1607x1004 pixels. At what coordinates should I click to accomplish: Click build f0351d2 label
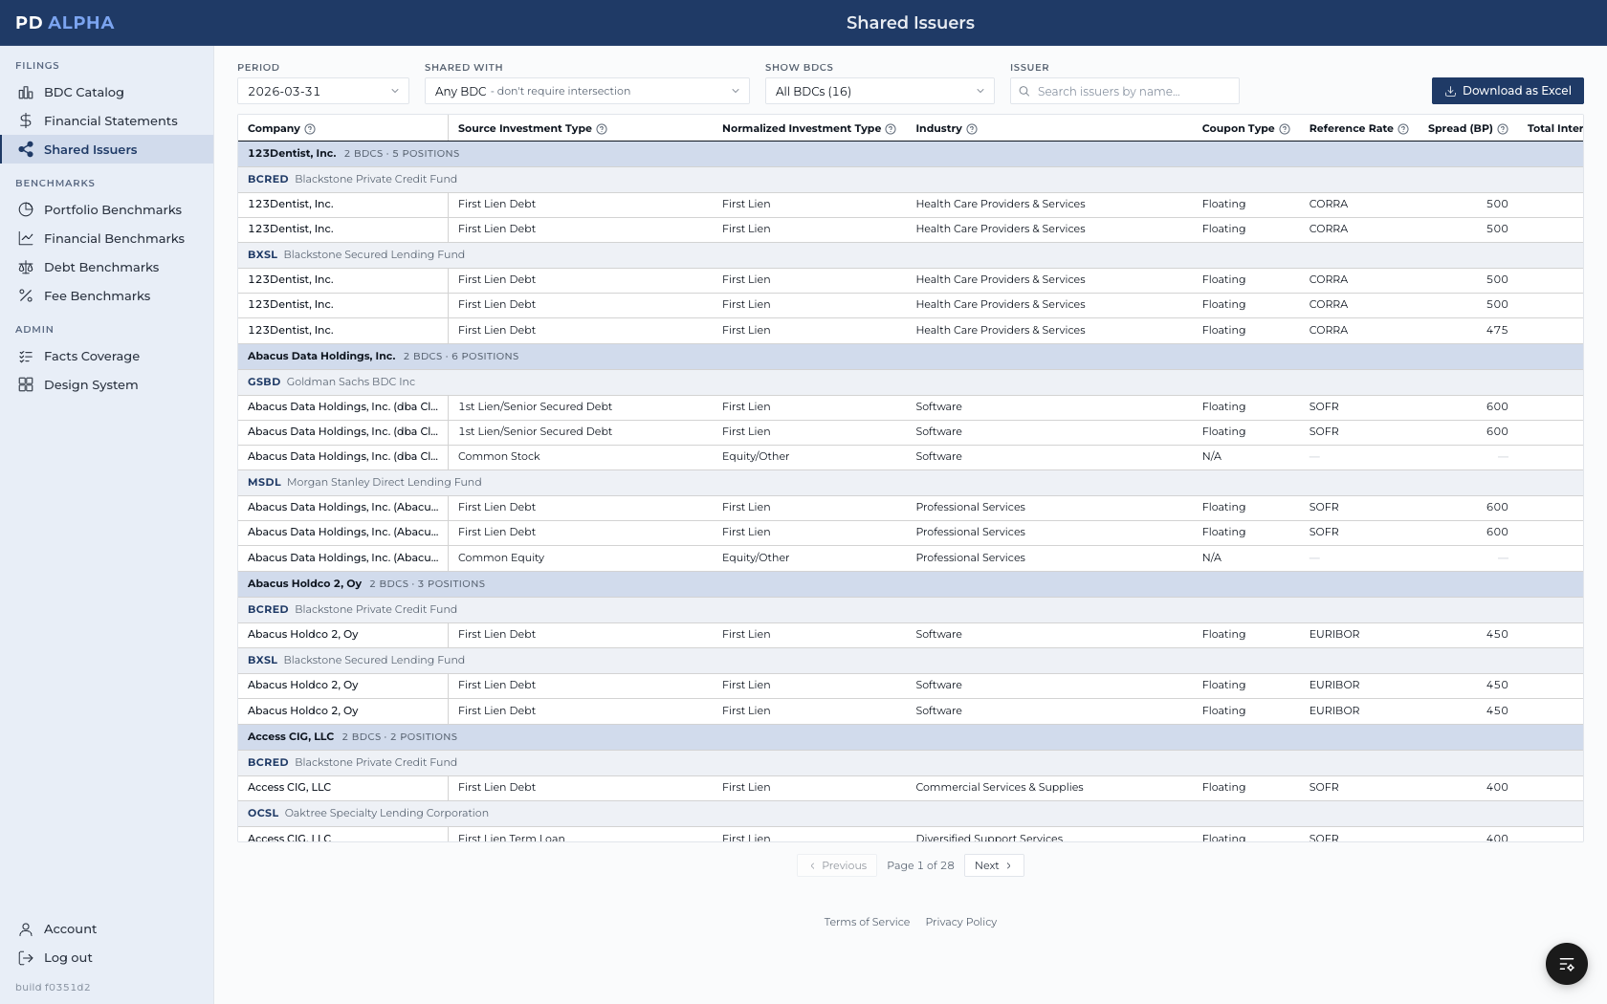[53, 988]
